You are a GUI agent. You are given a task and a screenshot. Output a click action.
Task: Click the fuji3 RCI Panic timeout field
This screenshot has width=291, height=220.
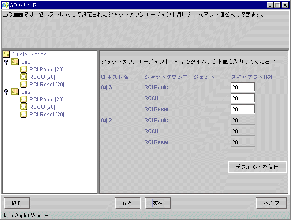243,87
